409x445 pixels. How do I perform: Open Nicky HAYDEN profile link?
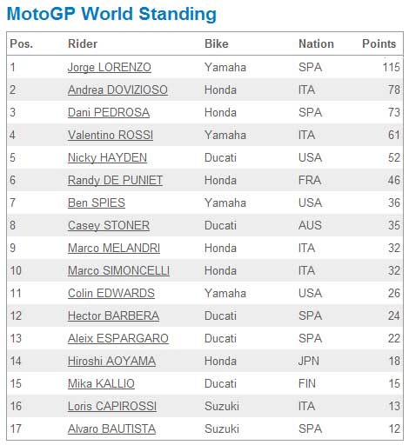[107, 157]
